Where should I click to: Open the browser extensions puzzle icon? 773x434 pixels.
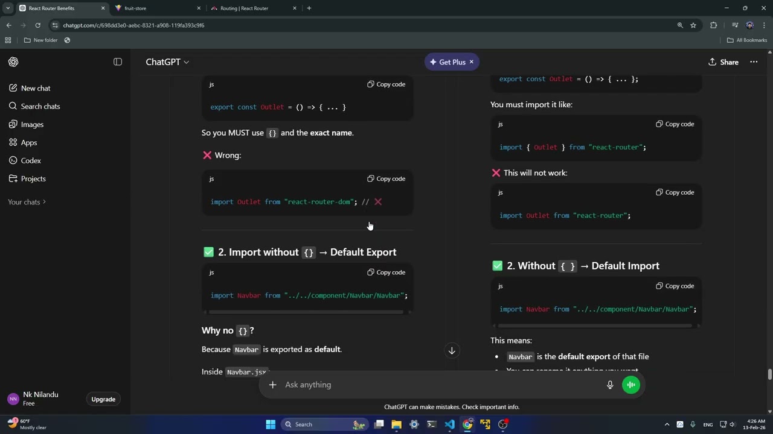coord(714,25)
